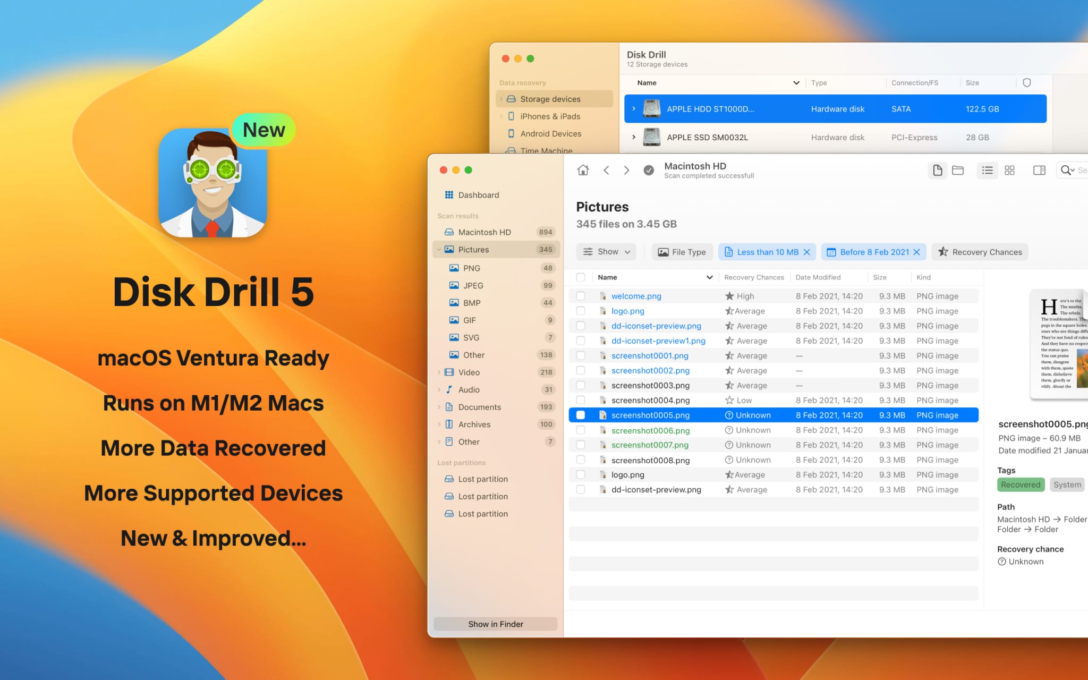
Task: Click Show in Finder button
Action: pyautogui.click(x=497, y=623)
